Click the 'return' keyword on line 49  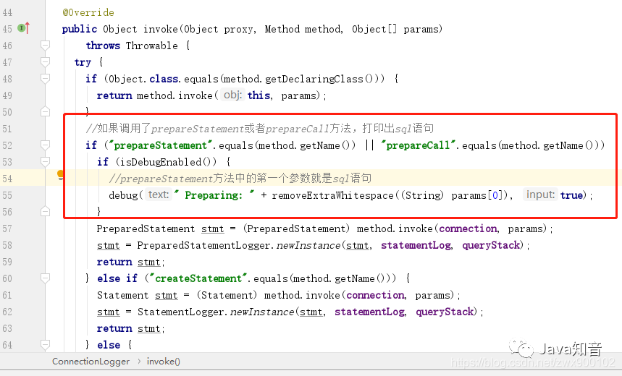[114, 95]
